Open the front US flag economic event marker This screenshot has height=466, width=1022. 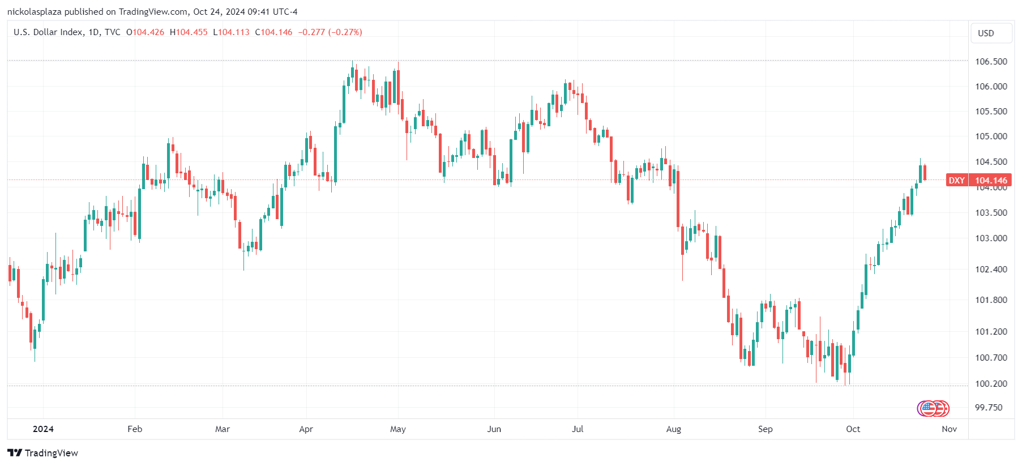(929, 408)
